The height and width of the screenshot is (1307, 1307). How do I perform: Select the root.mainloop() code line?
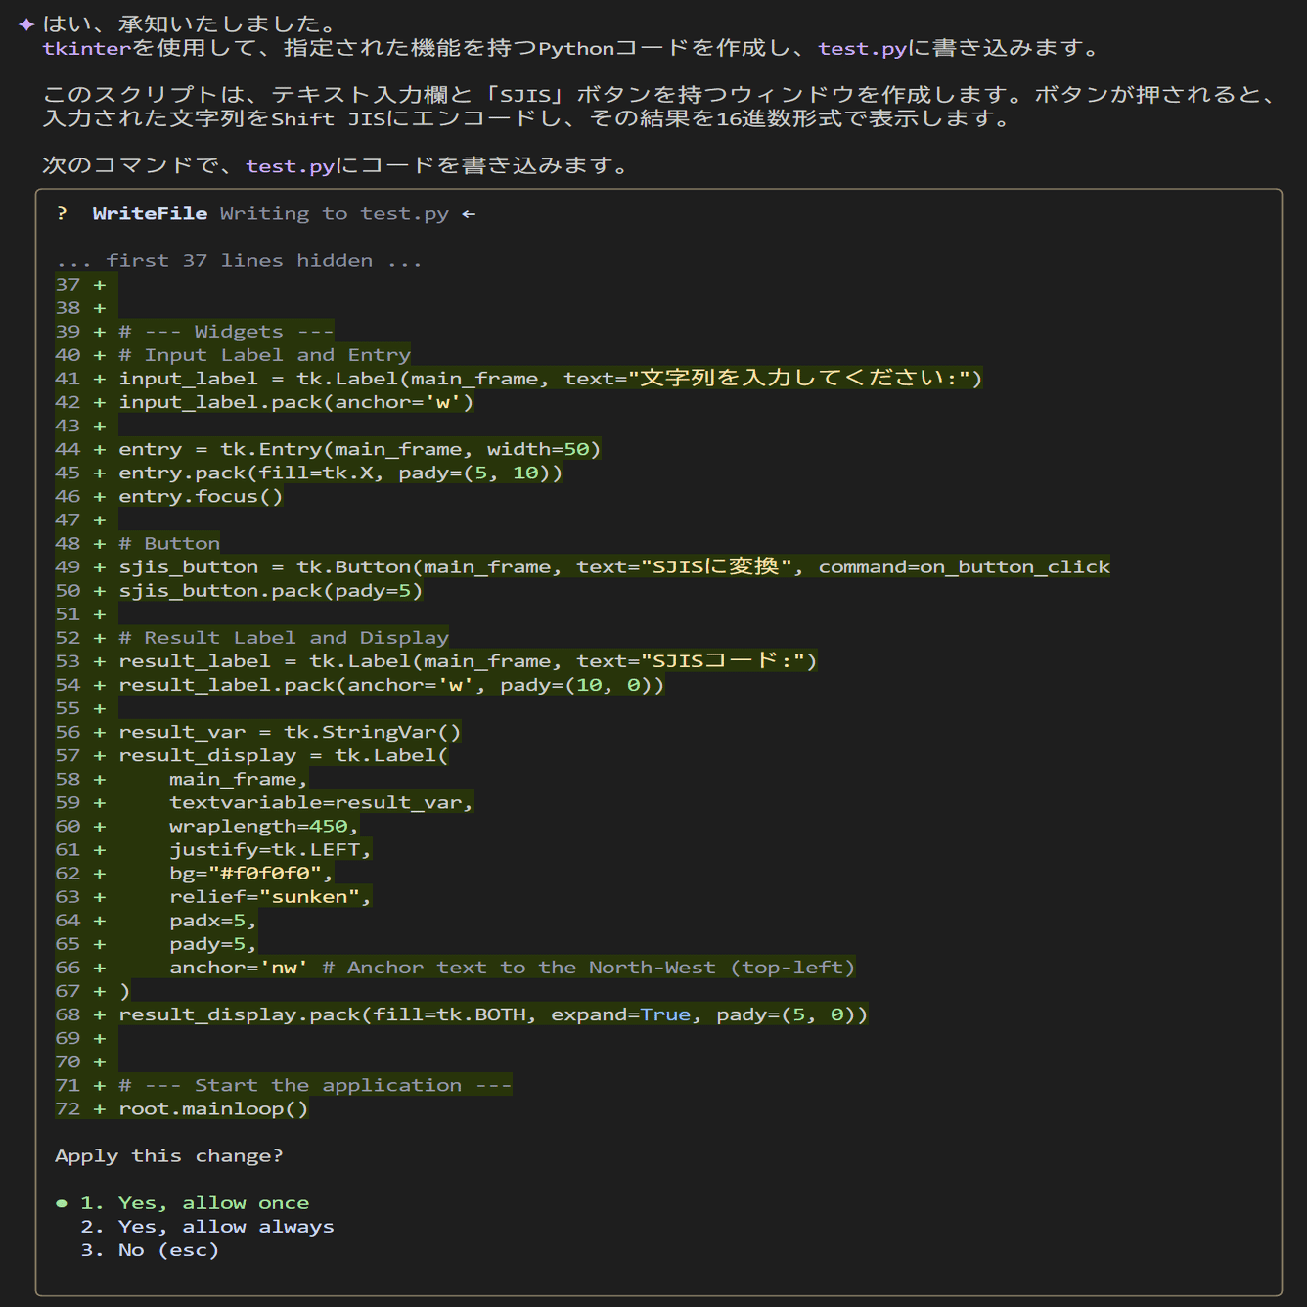pyautogui.click(x=213, y=1108)
